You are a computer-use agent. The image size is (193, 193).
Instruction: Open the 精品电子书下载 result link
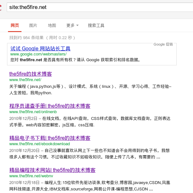pyautogui.click(x=50, y=138)
